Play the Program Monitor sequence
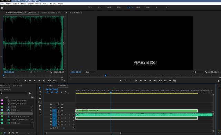The width and height of the screenshot is (221, 135). tap(145, 81)
